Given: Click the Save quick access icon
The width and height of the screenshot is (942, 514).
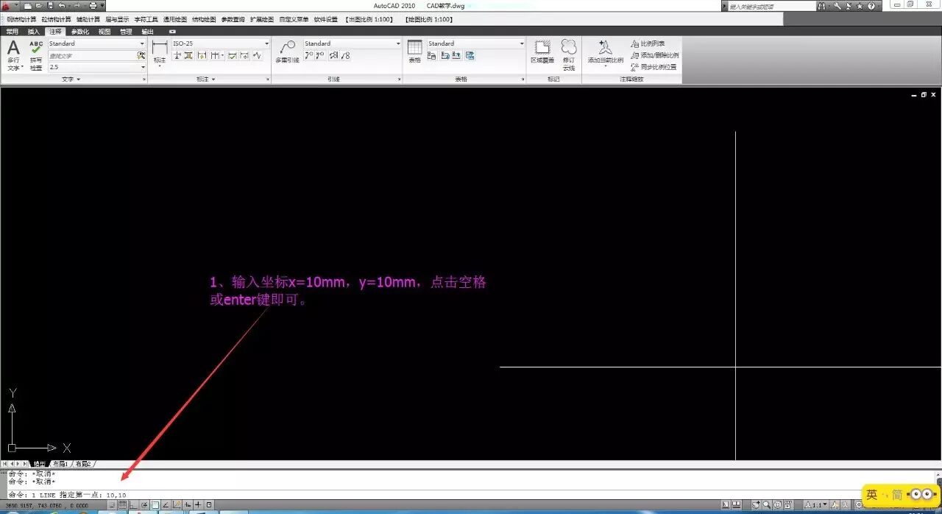Looking at the screenshot, I should pos(49,6).
